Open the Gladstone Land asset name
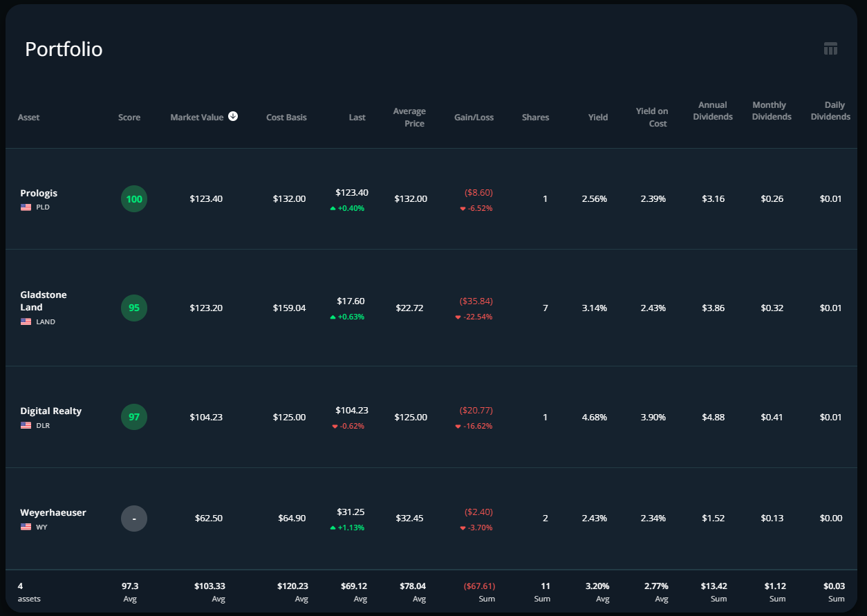 tap(44, 301)
